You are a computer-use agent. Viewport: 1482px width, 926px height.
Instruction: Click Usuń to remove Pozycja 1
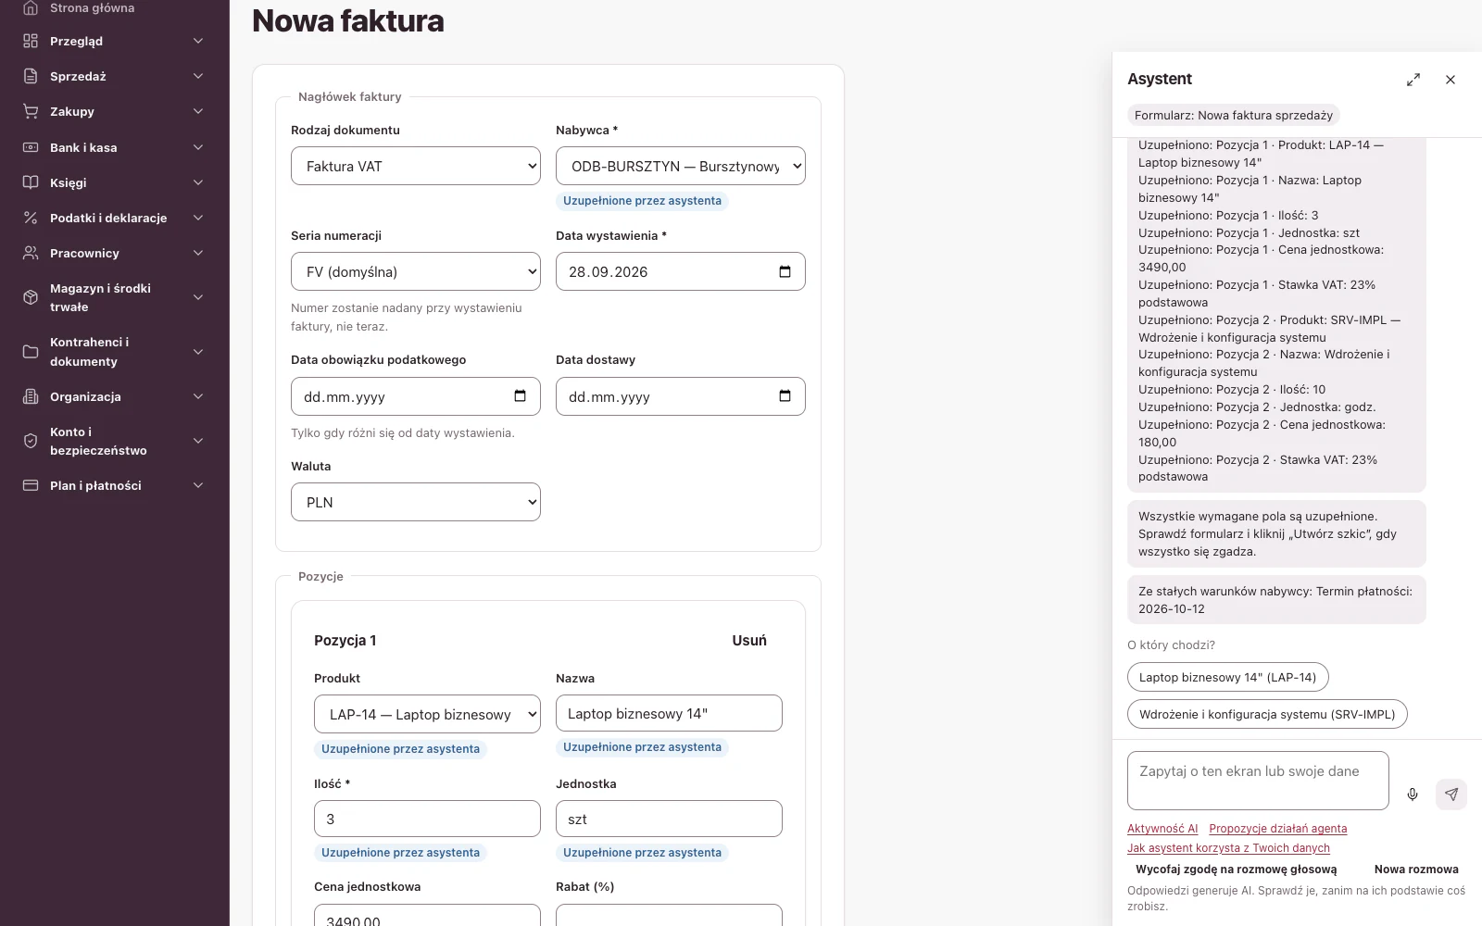(749, 641)
